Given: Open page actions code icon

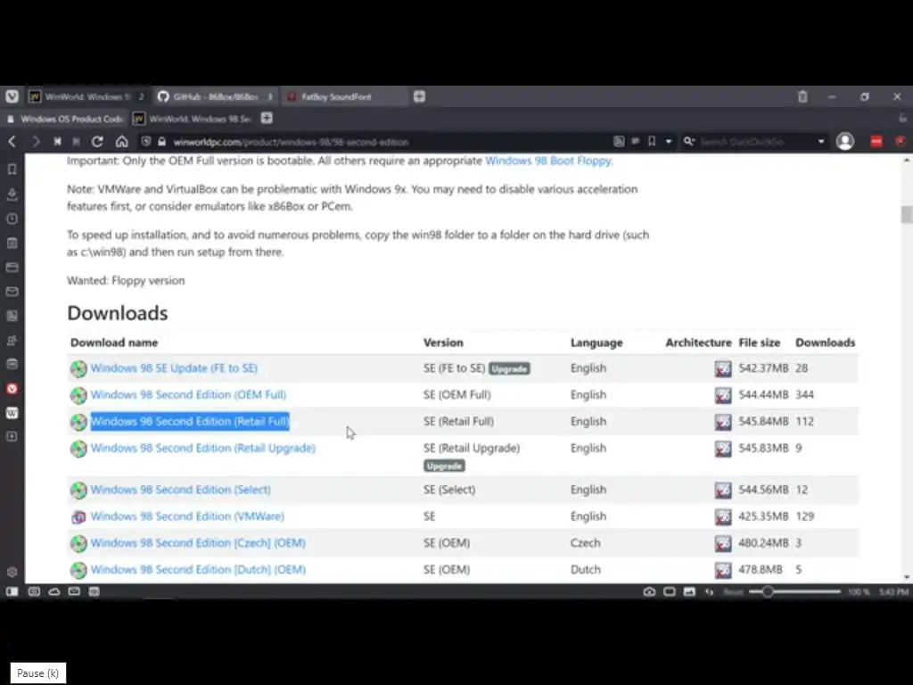Looking at the screenshot, I should coord(709,592).
